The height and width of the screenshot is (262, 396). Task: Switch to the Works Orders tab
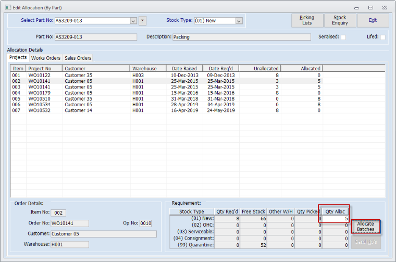(x=46, y=58)
